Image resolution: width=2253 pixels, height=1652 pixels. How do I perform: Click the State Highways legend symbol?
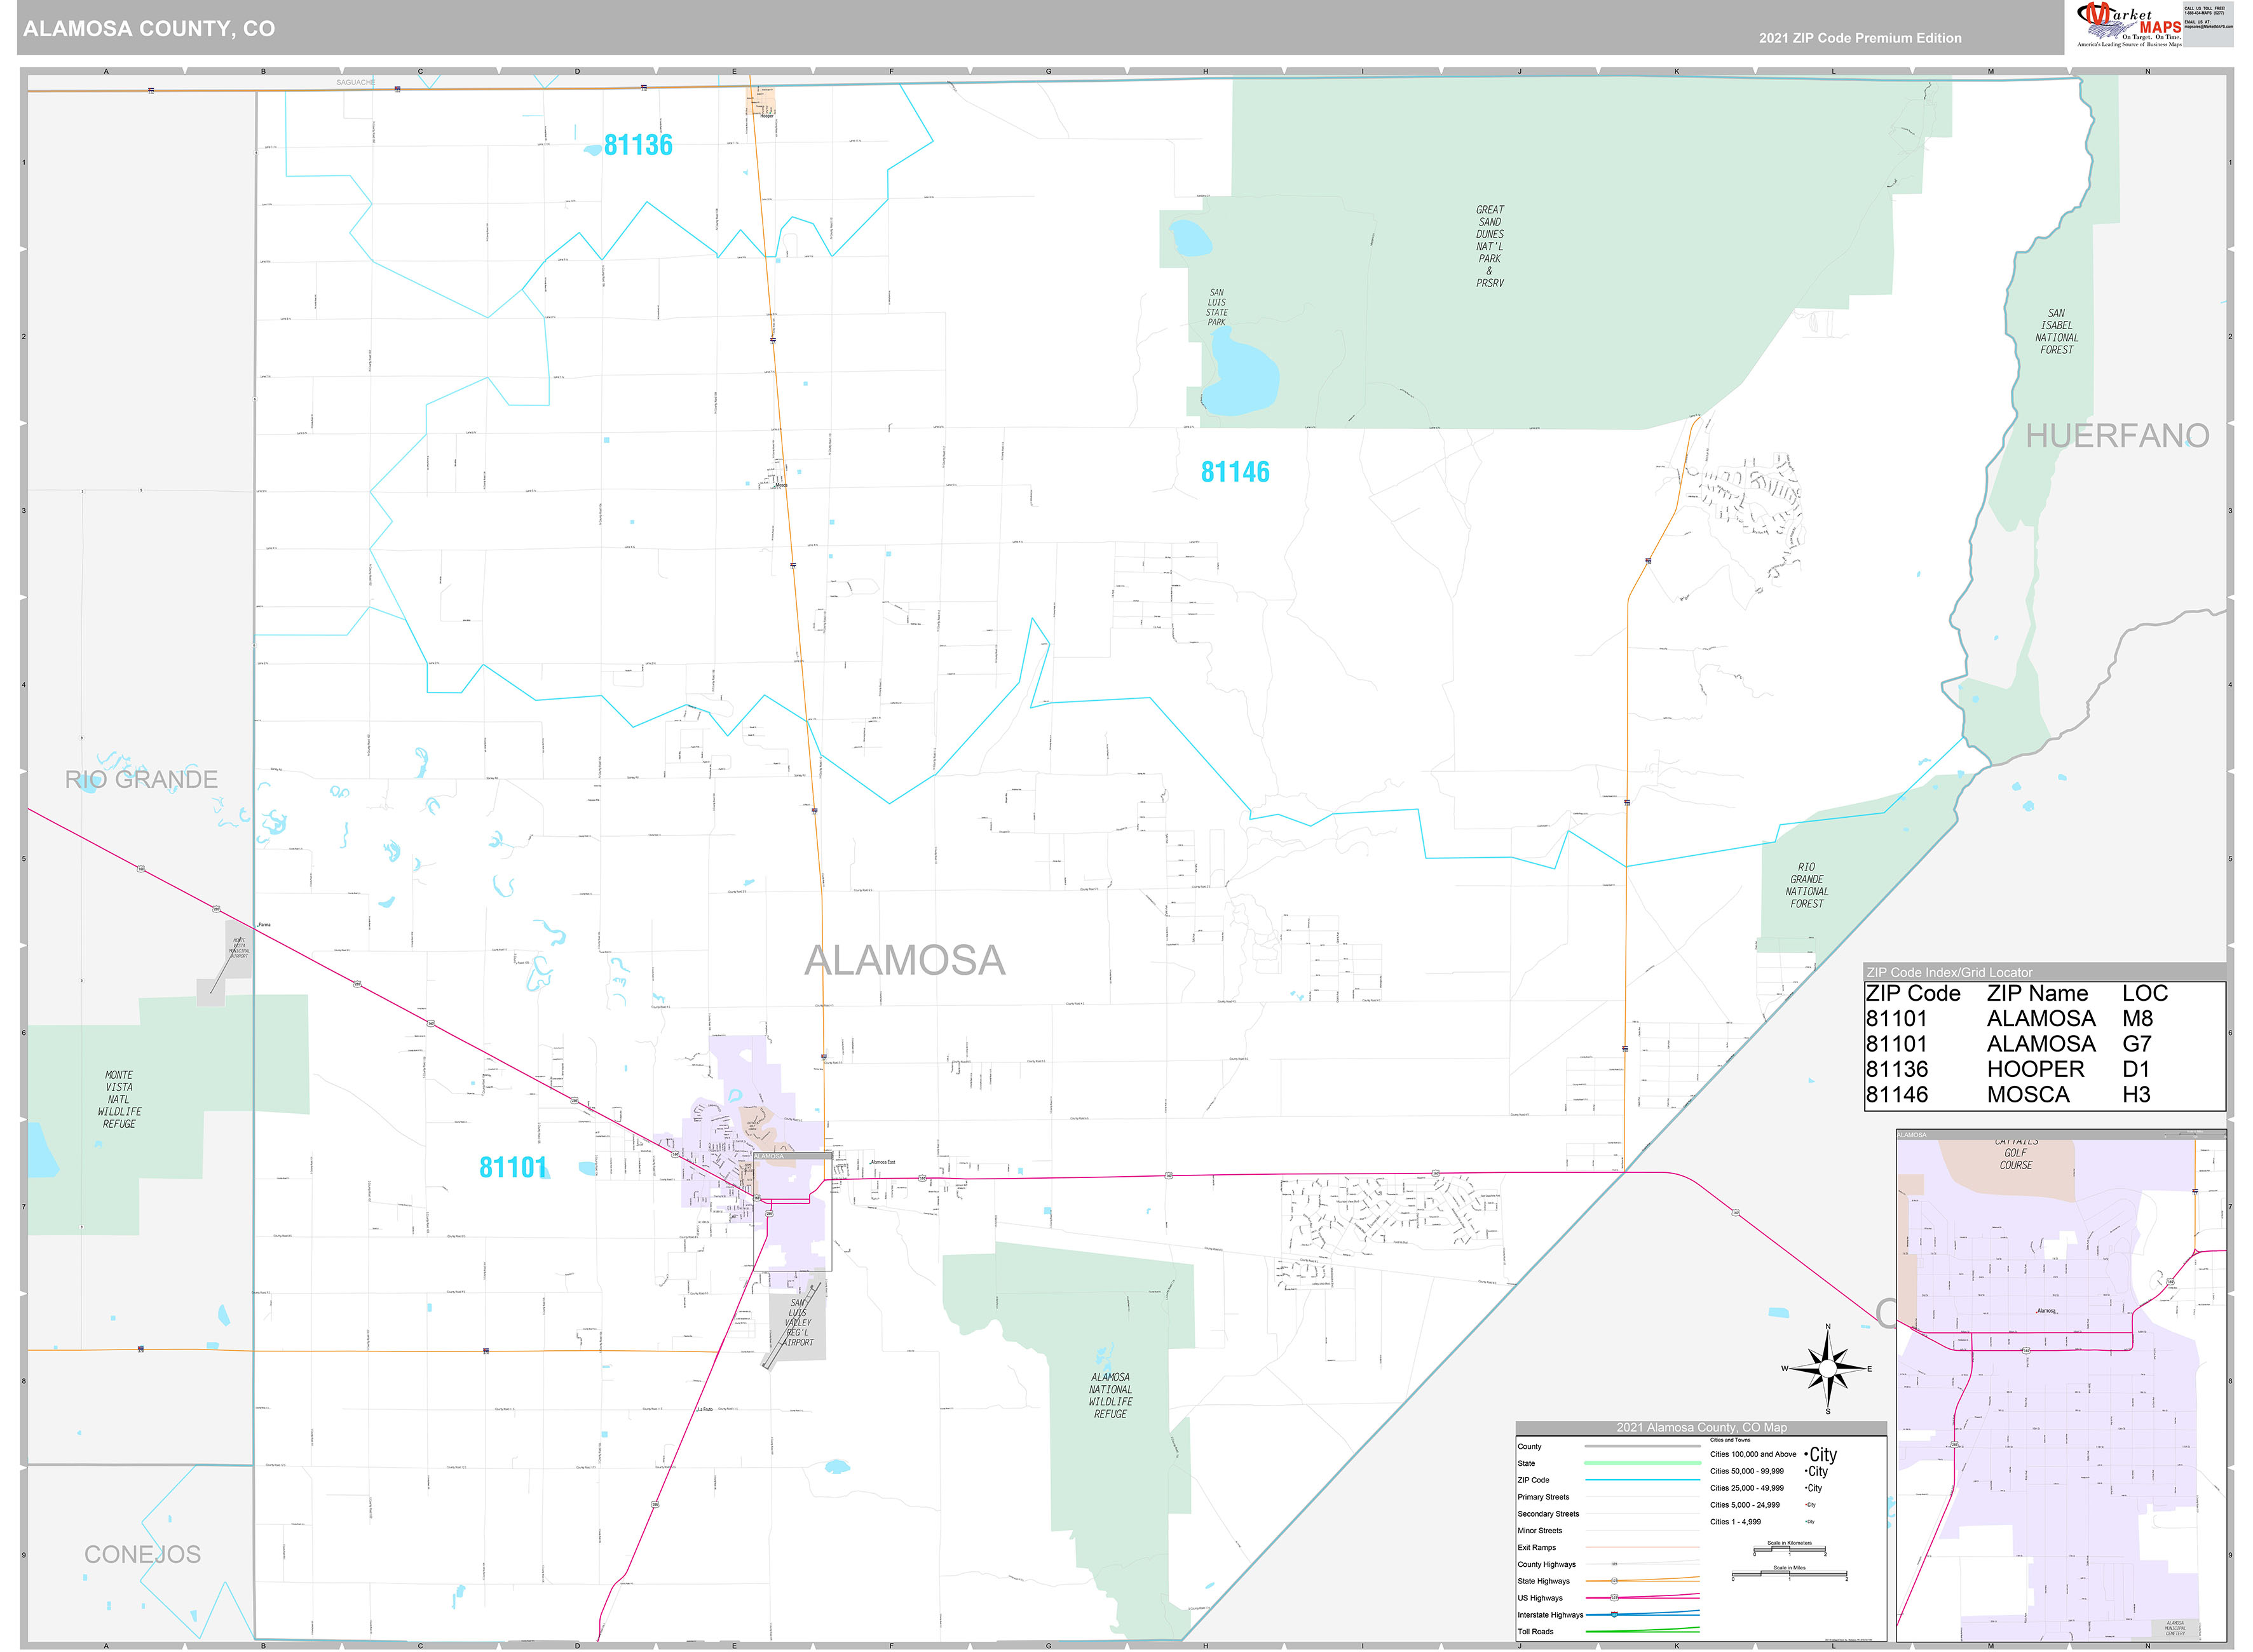1614,1582
